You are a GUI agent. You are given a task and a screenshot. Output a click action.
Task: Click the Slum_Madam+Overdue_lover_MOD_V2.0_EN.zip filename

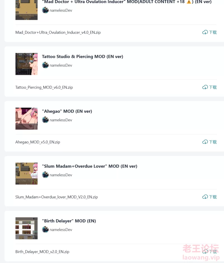click(x=57, y=197)
